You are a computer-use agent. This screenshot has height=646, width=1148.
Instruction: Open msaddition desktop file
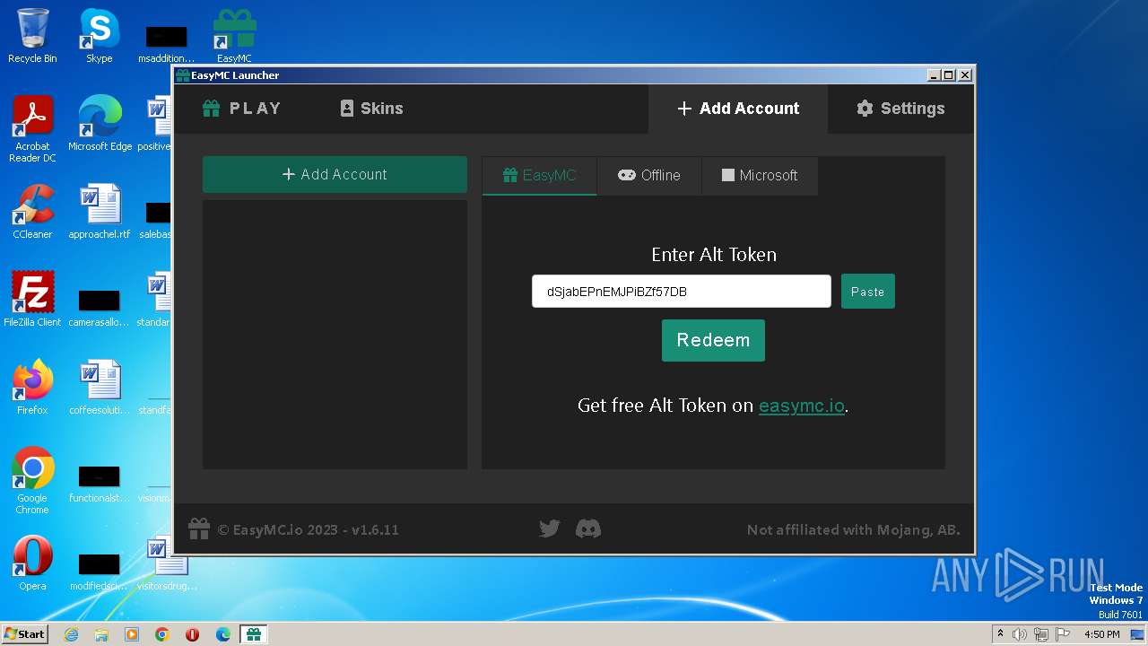click(167, 41)
